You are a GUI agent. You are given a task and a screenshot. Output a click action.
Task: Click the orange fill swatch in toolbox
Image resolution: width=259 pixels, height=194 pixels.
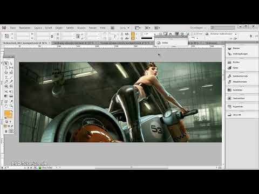(x=8, y=114)
